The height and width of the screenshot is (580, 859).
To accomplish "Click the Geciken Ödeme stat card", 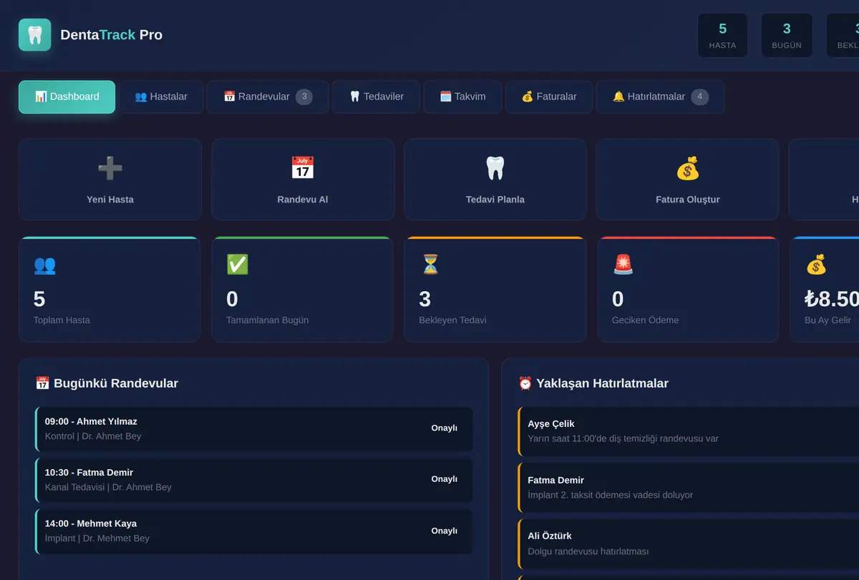I will tap(688, 289).
